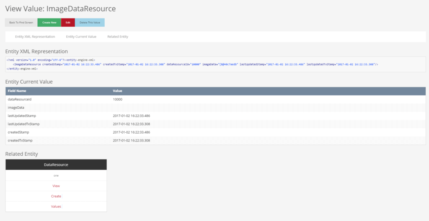Screen dimensions: 429x221
Task: Click the createdTxStamp row
Action: coord(20,140)
